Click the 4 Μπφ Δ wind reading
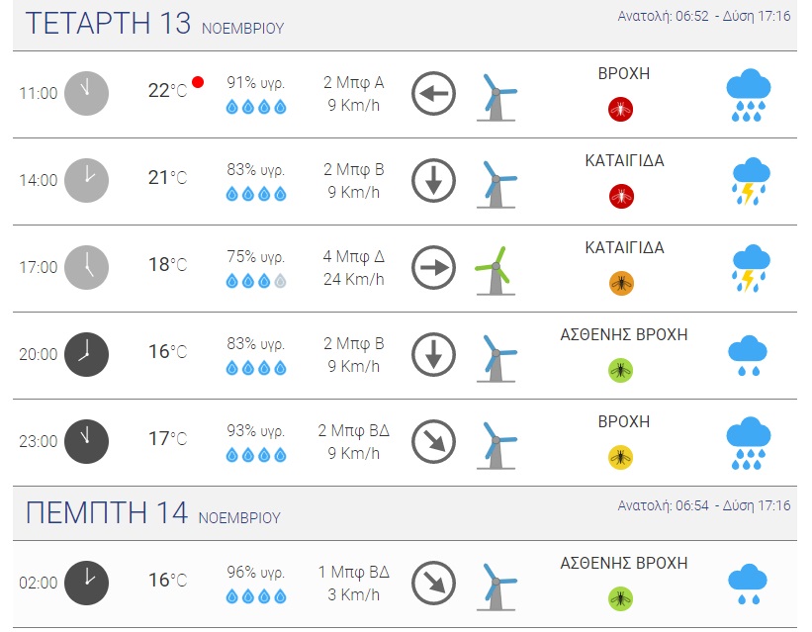Viewport: 812px width, 632px height. tap(353, 257)
